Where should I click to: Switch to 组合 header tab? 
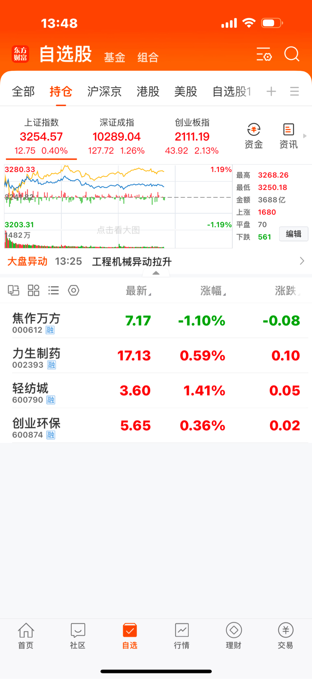pos(148,57)
